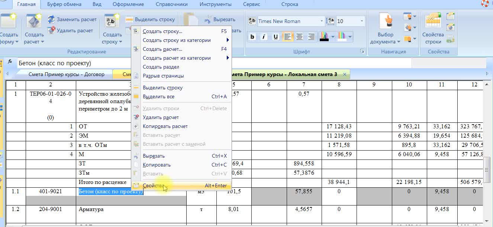Choose 'Выделить строку' from context menu
The height and width of the screenshot is (227, 493).
coord(181,88)
